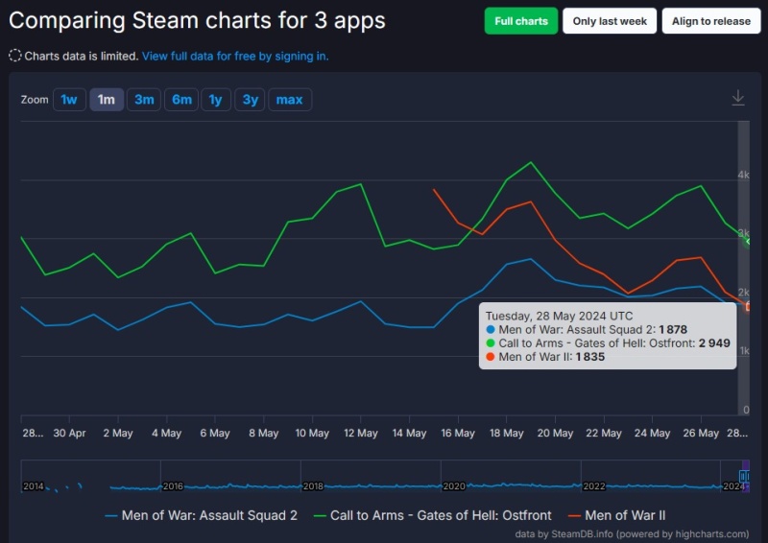Switch to Only last week view
The height and width of the screenshot is (543, 768).
610,21
